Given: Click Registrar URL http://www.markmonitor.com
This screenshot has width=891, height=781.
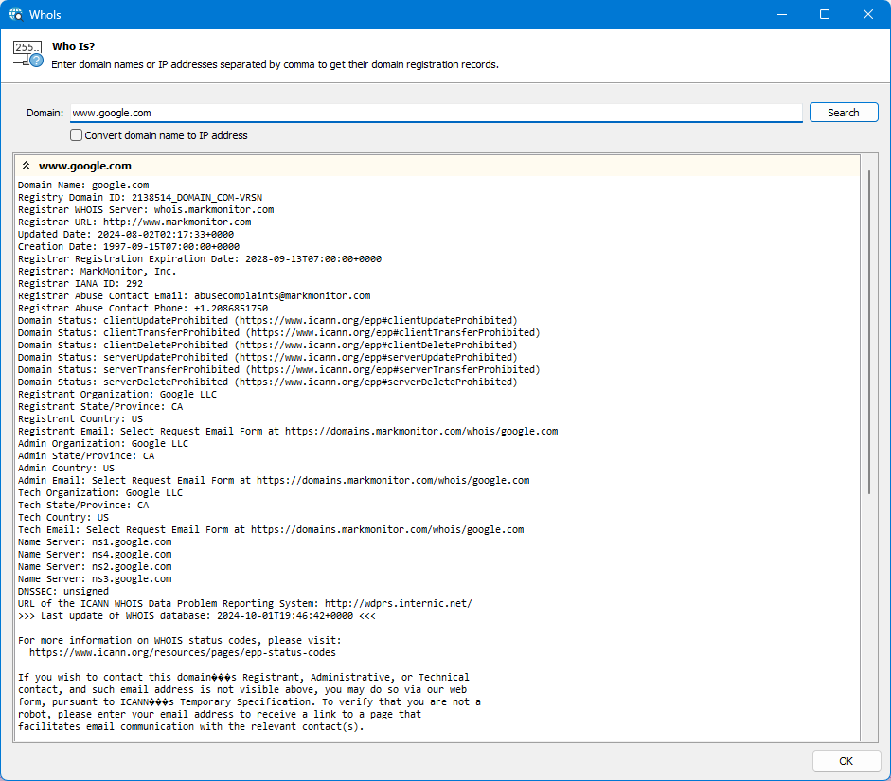Looking at the screenshot, I should click(134, 222).
